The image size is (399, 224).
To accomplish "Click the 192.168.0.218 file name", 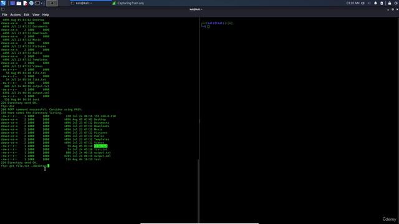I will click(105, 116).
